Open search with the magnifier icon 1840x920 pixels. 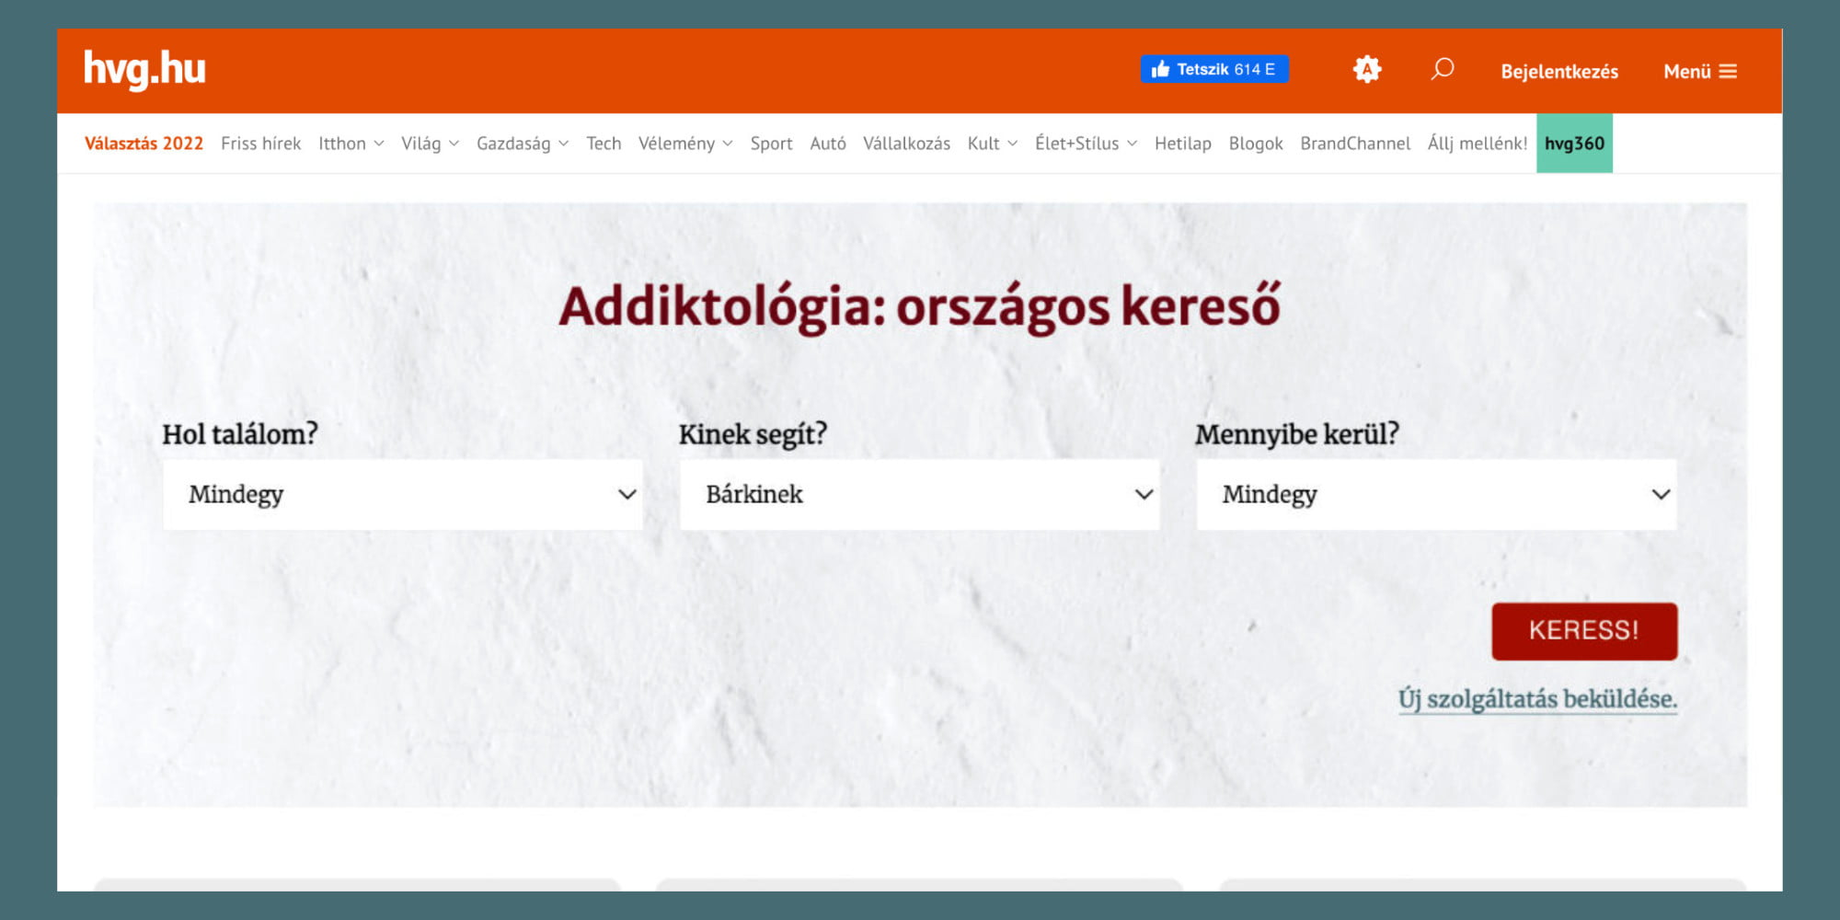[x=1442, y=69]
